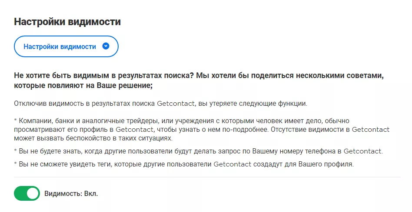Click the white knob of the visibility toggle

coord(33,193)
